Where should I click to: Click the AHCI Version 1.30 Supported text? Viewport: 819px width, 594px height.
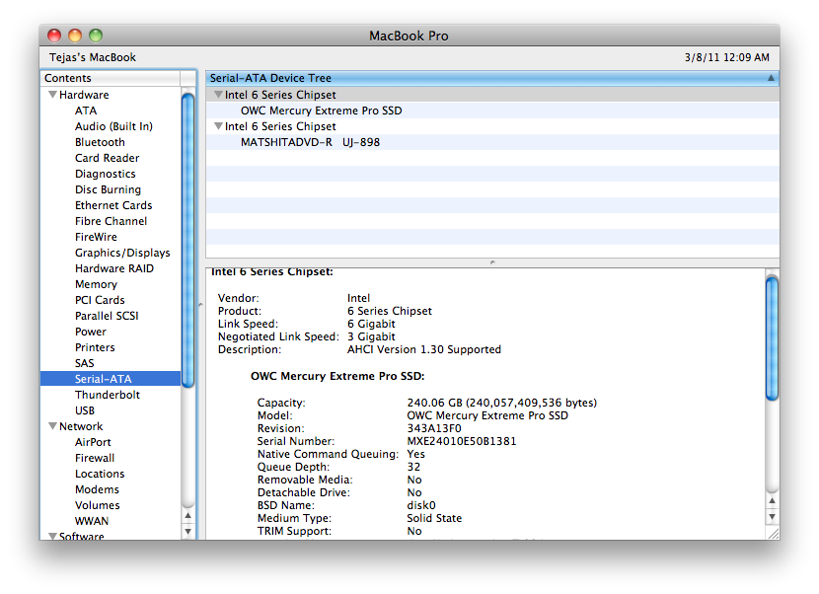coord(424,349)
